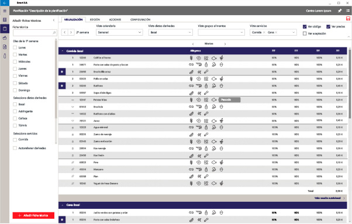Open the basket icon in the sidebar

[x=5, y=38]
